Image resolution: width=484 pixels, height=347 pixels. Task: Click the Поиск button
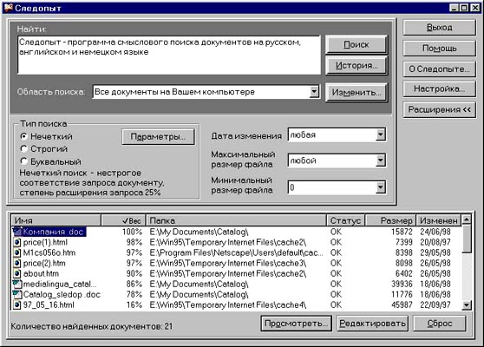click(356, 44)
